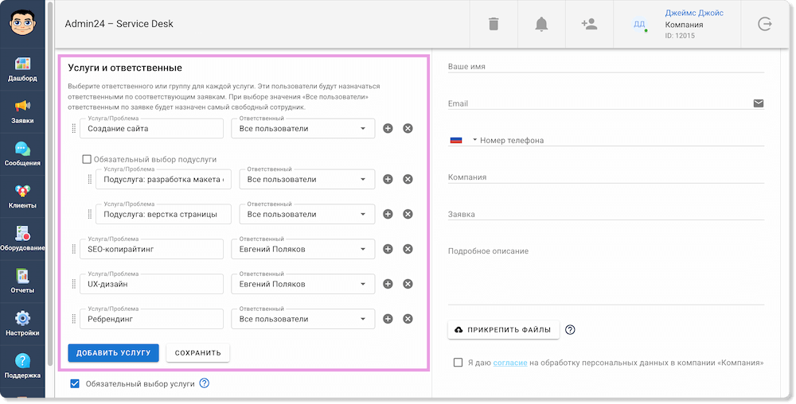Image resolution: width=796 pixels, height=404 pixels.
Task: Check the personal data consent checkbox
Action: click(x=458, y=363)
